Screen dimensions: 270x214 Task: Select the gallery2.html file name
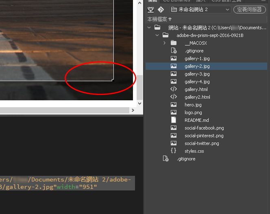pos(197,97)
